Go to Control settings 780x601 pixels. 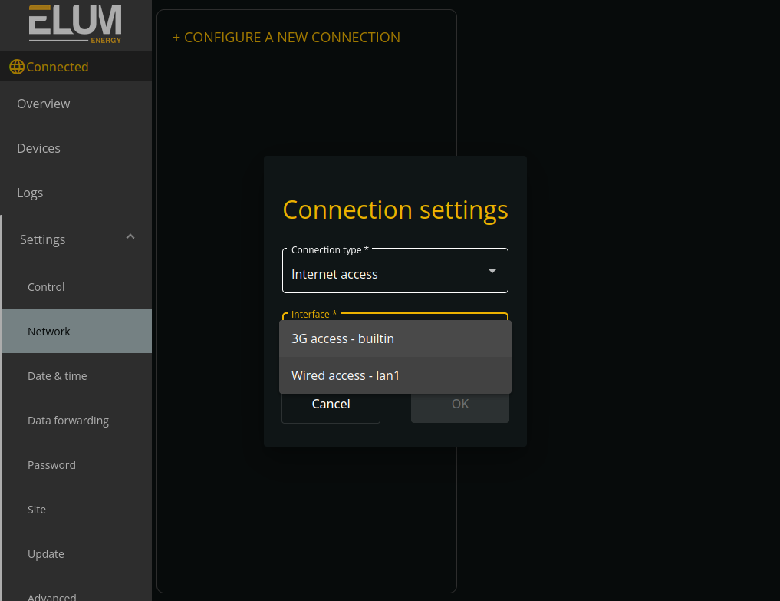[x=77, y=287]
